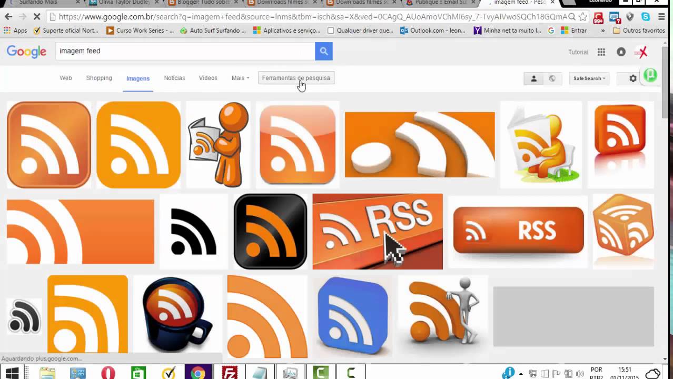Open FileZilla from the taskbar
The image size is (673, 379).
[230, 373]
